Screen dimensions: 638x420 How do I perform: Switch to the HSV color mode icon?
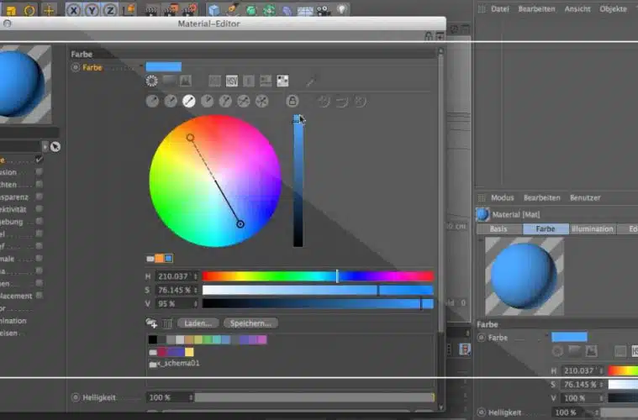(231, 81)
